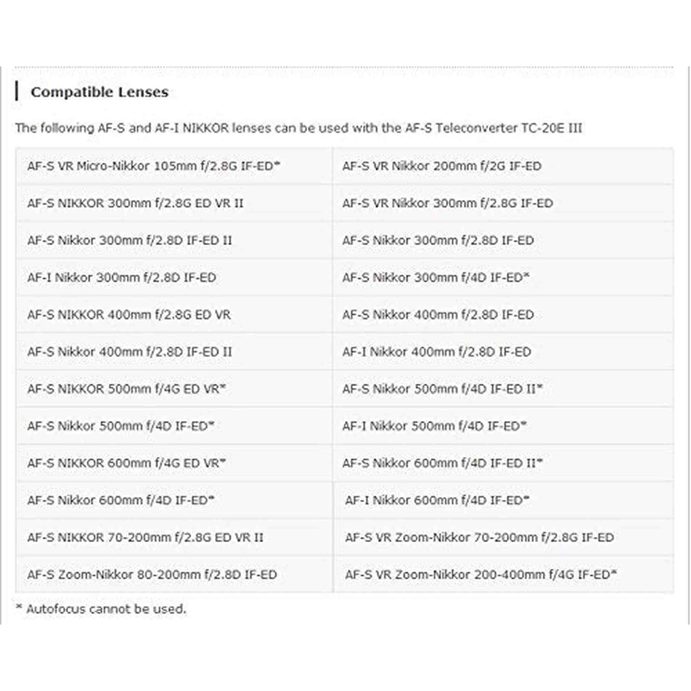Select AF-S VR Nikkor 200mm f/2G IF-ED cell
Screen dimensions: 691x691
[x=503, y=166]
